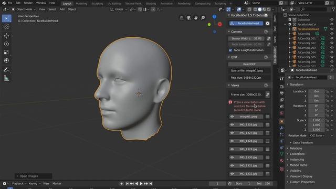This screenshot has width=336, height=189.
Task: Toggle visibility of fbCamObj.001 in outliner
Action: point(332,38)
